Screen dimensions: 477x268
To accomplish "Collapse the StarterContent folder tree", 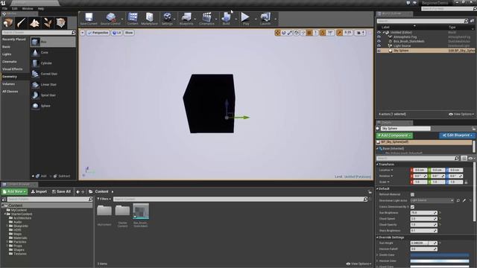I will point(5,214).
